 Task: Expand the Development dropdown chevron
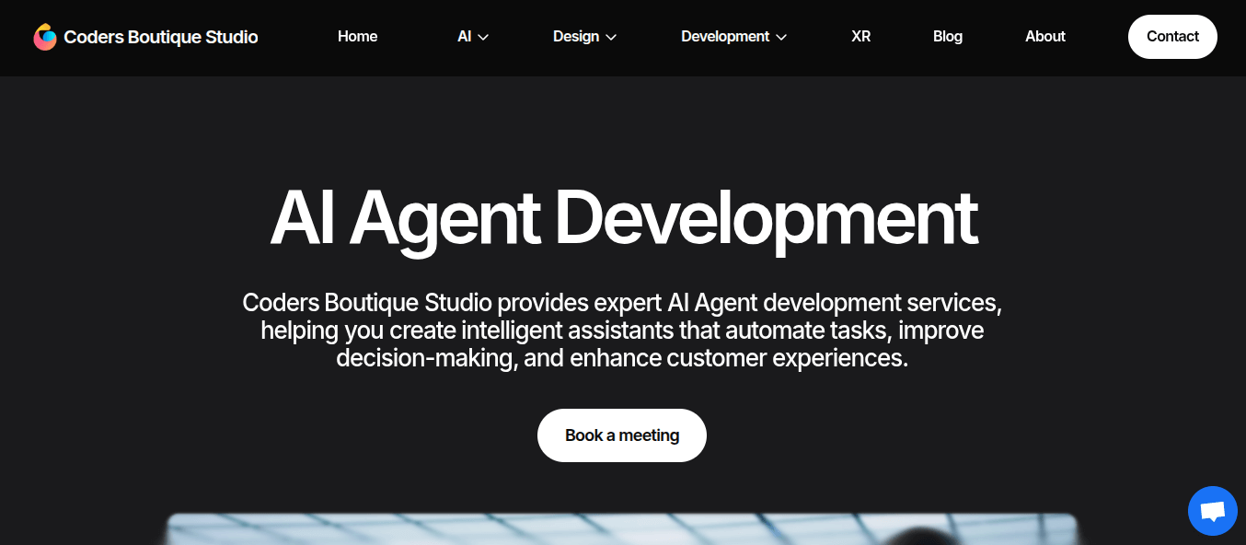click(x=781, y=37)
